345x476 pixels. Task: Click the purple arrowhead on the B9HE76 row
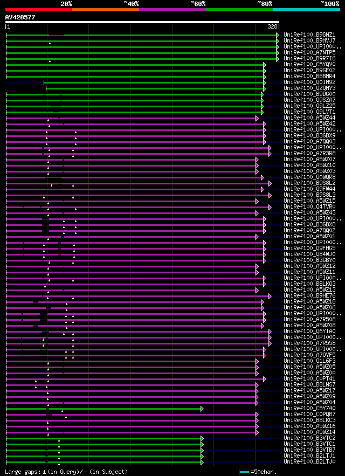(x=270, y=296)
